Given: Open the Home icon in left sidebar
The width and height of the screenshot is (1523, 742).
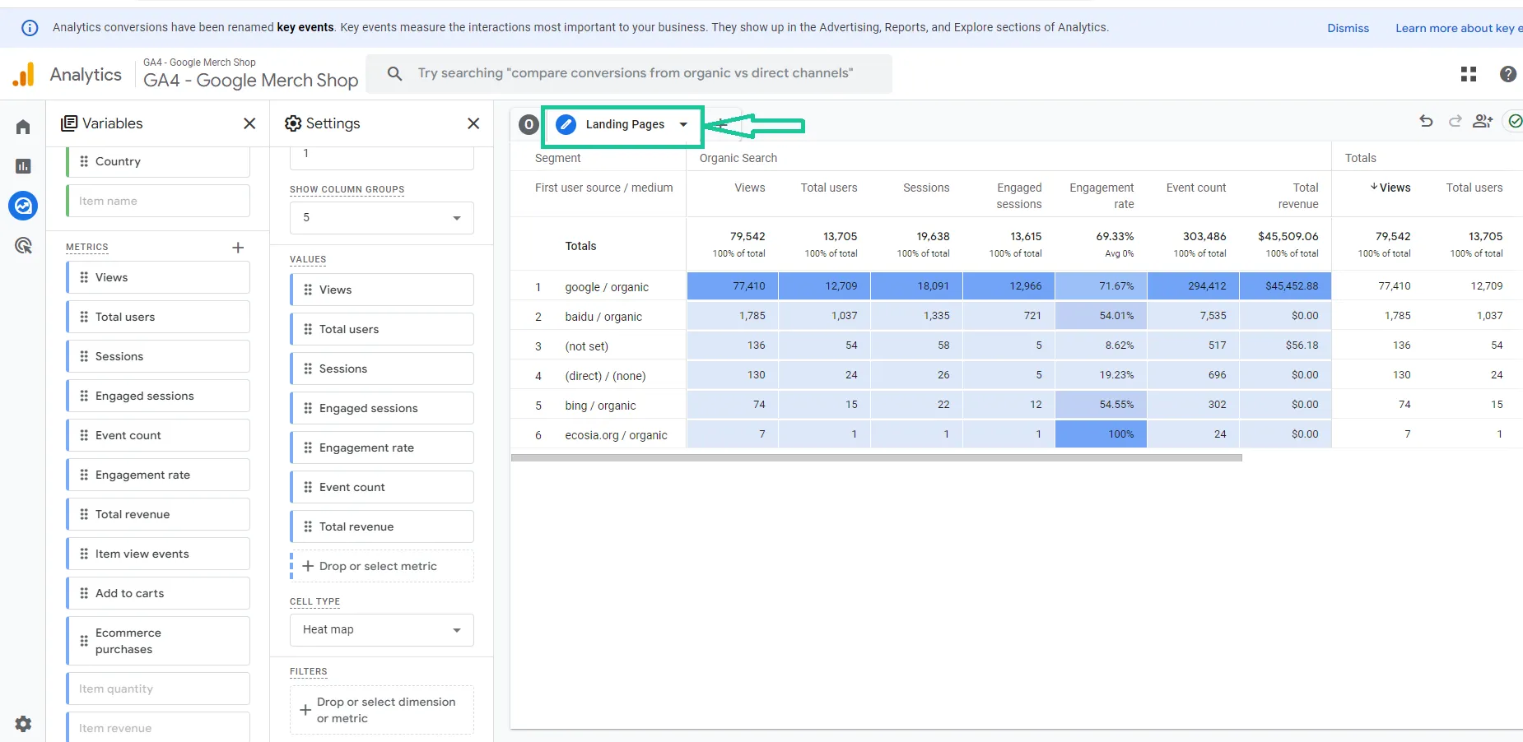Looking at the screenshot, I should [23, 127].
